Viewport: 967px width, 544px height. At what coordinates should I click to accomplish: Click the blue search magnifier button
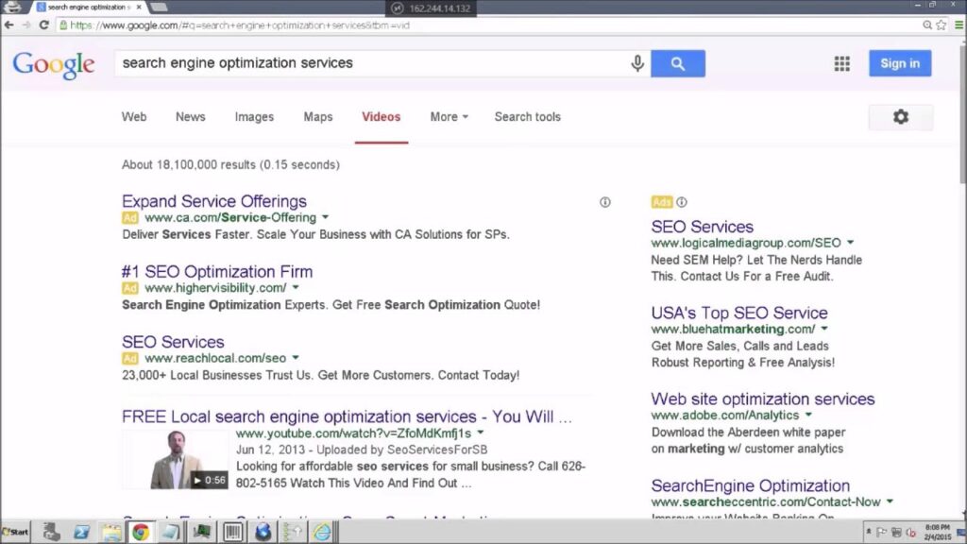(678, 63)
